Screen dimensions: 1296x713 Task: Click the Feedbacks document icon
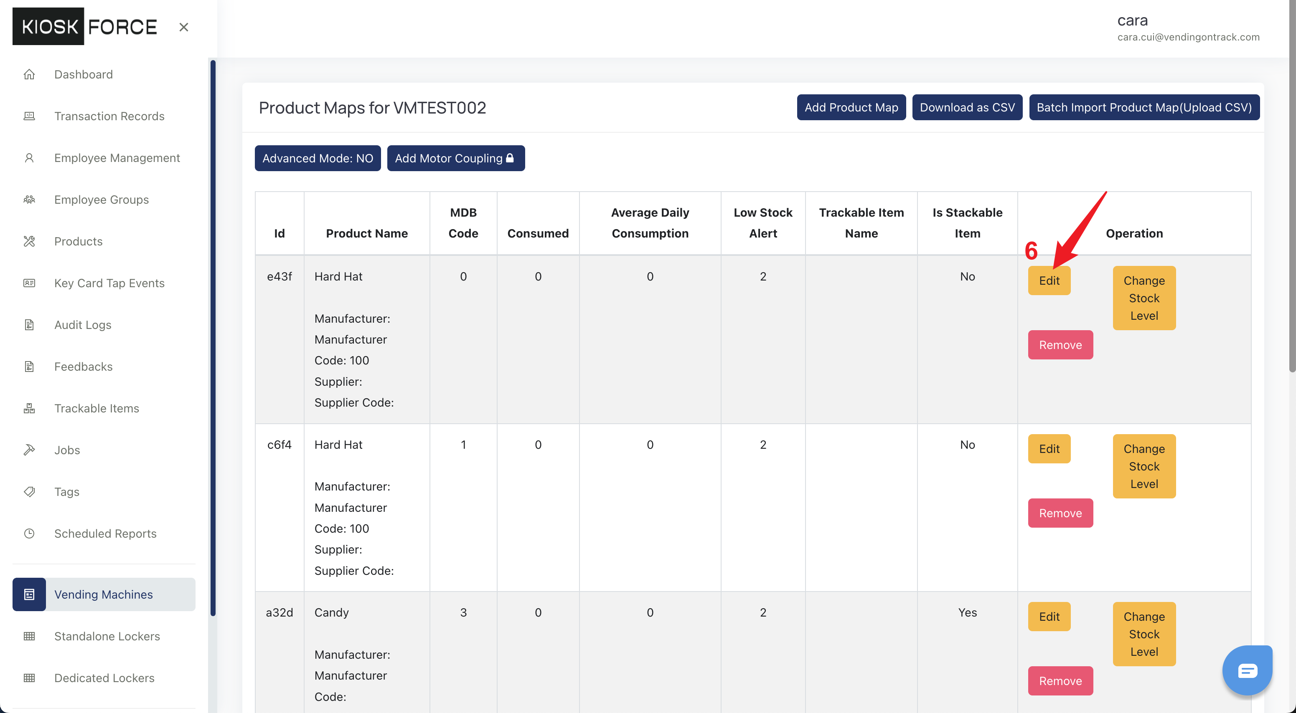point(29,367)
